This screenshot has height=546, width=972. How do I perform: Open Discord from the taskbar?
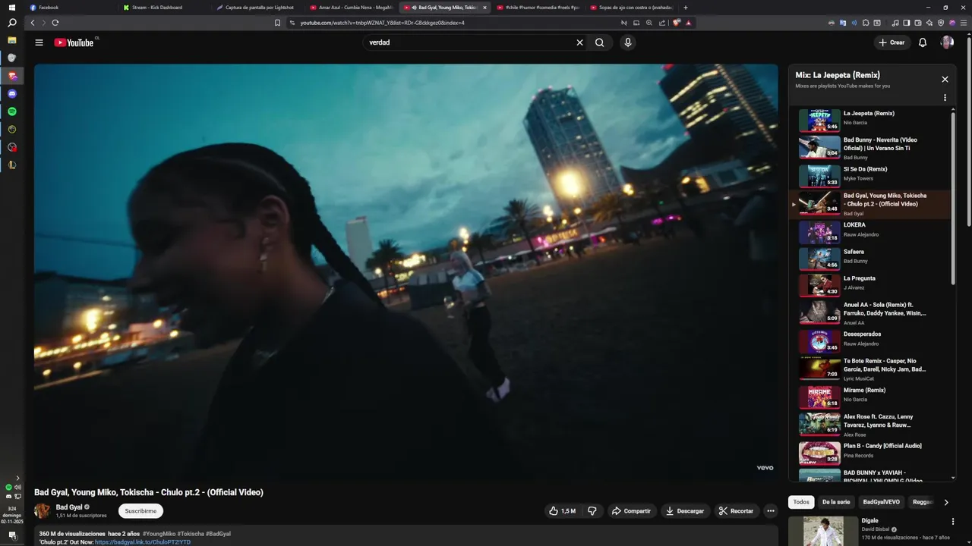pos(12,94)
